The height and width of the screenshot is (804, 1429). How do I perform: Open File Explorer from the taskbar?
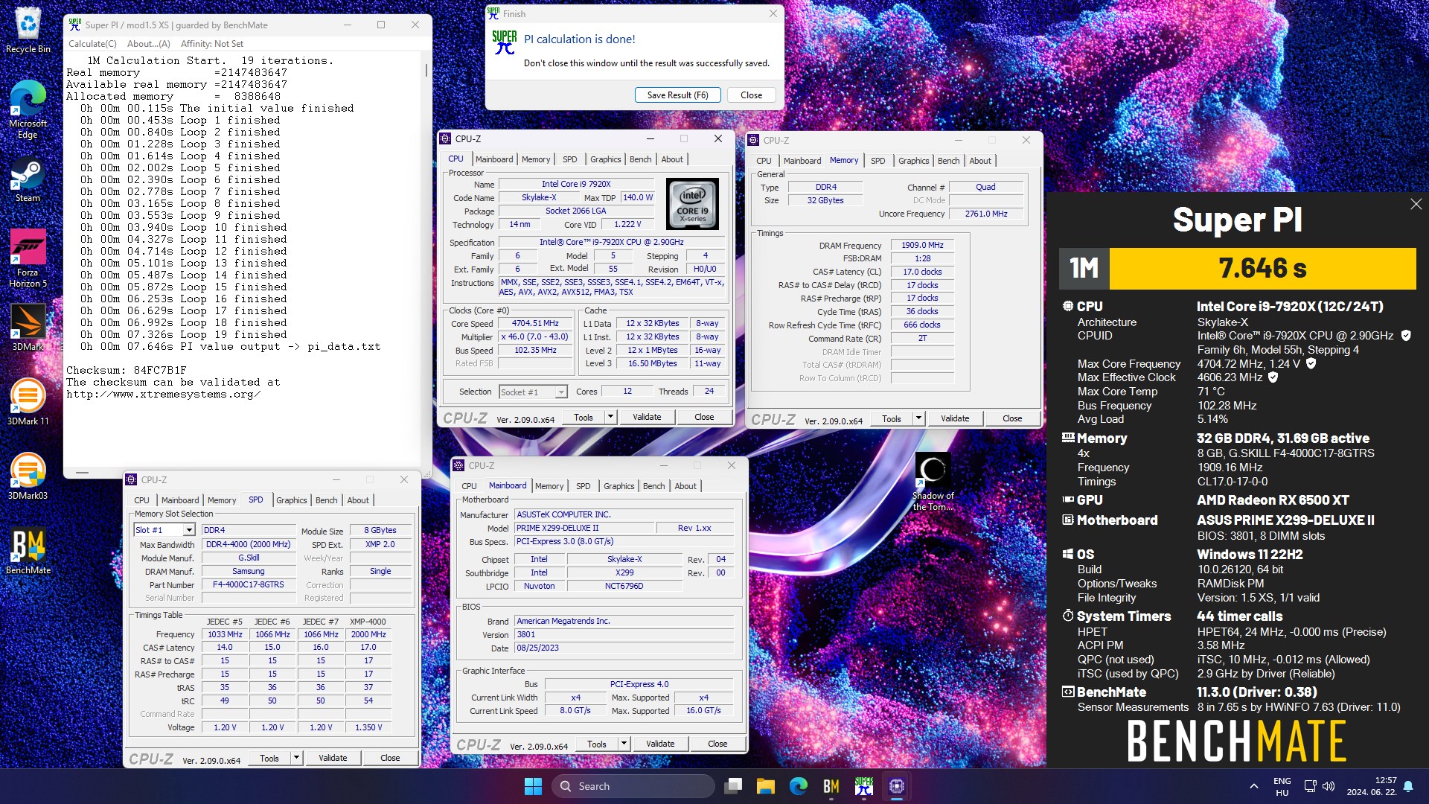pos(766,786)
